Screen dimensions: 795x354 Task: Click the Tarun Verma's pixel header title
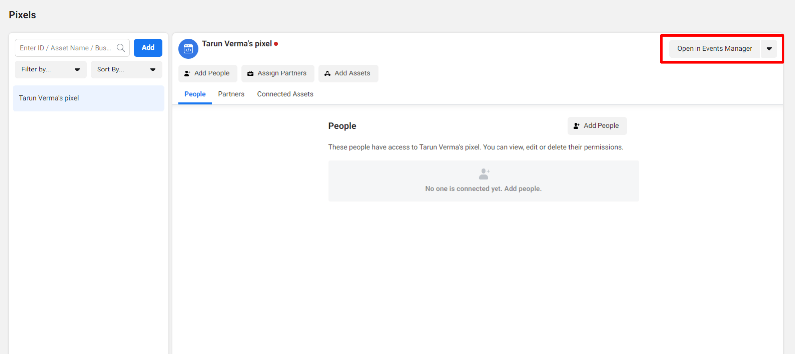[237, 44]
